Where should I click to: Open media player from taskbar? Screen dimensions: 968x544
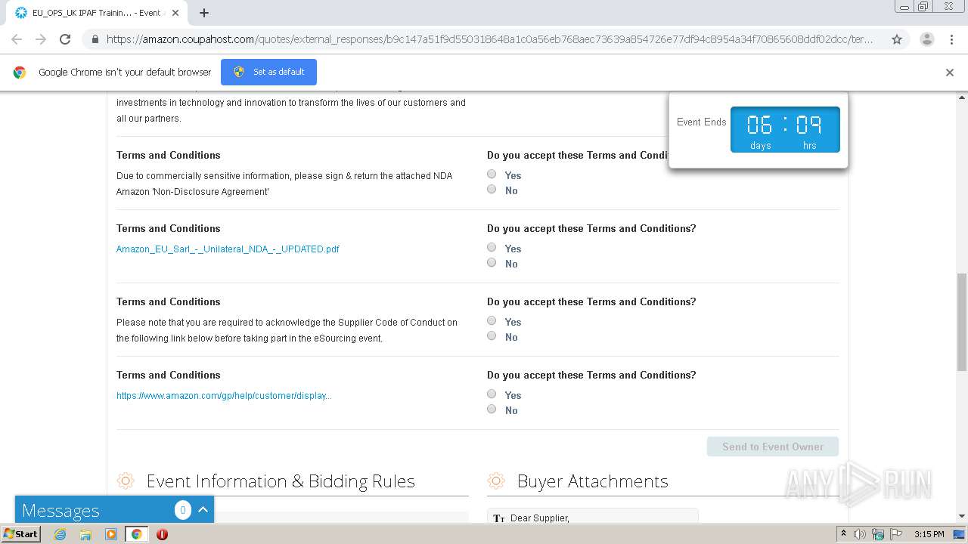[x=111, y=534]
